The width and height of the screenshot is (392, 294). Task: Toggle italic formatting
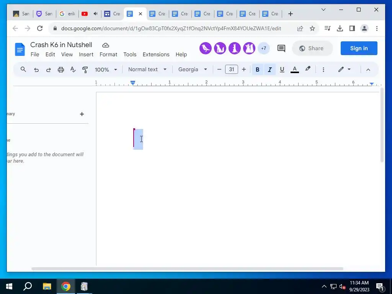269,70
